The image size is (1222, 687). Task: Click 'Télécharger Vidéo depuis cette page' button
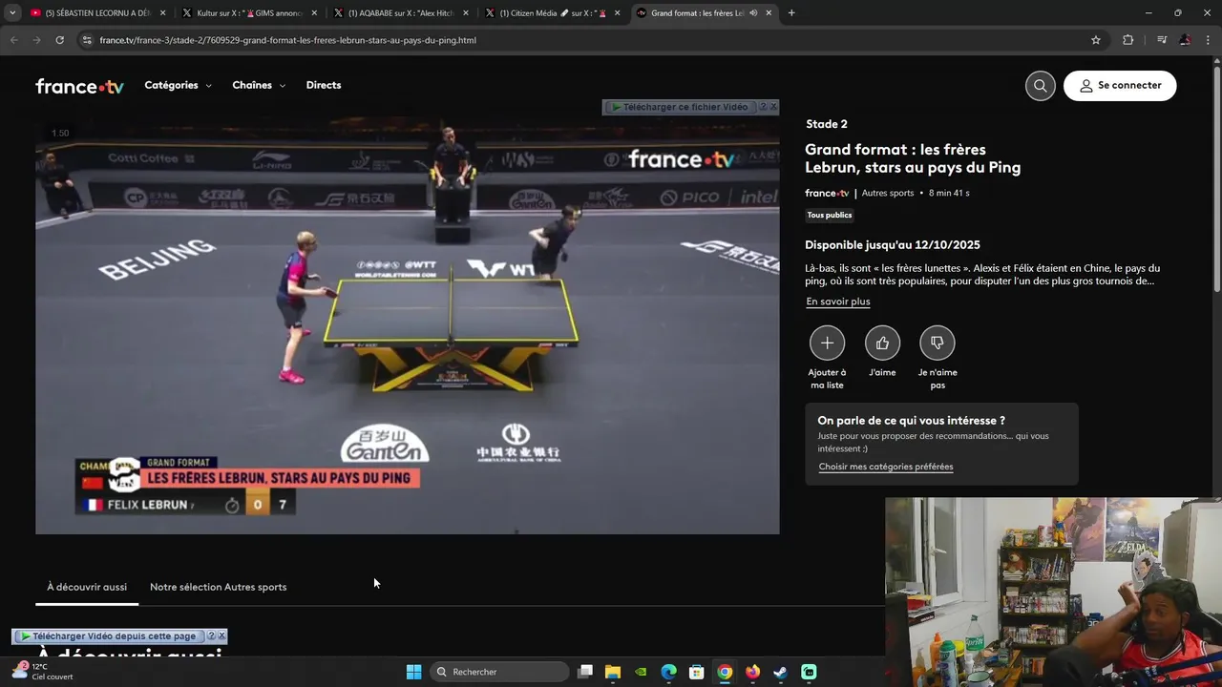[108, 635]
